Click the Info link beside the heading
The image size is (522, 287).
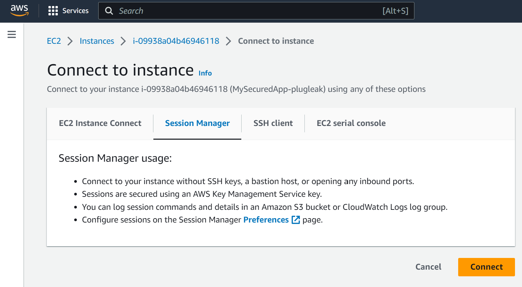click(205, 73)
